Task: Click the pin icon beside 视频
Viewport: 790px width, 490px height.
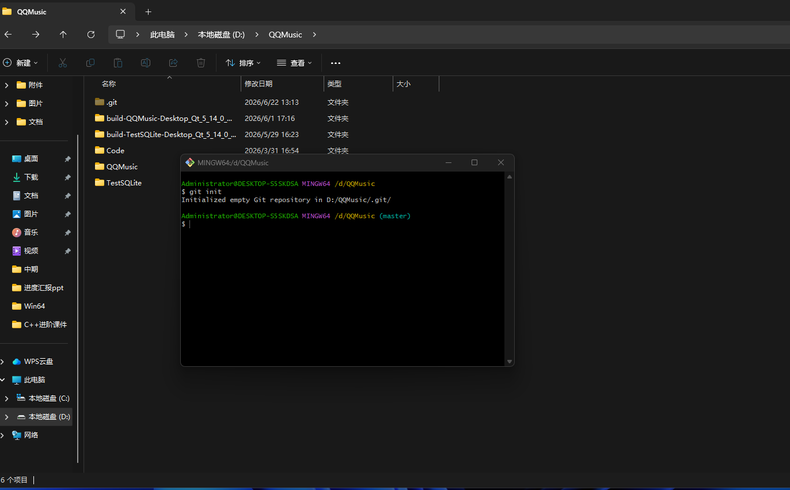Action: coord(67,251)
